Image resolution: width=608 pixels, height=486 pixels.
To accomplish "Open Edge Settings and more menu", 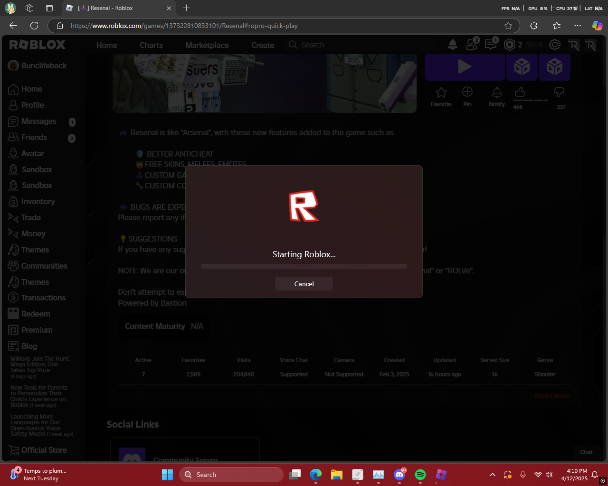I will pos(577,26).
